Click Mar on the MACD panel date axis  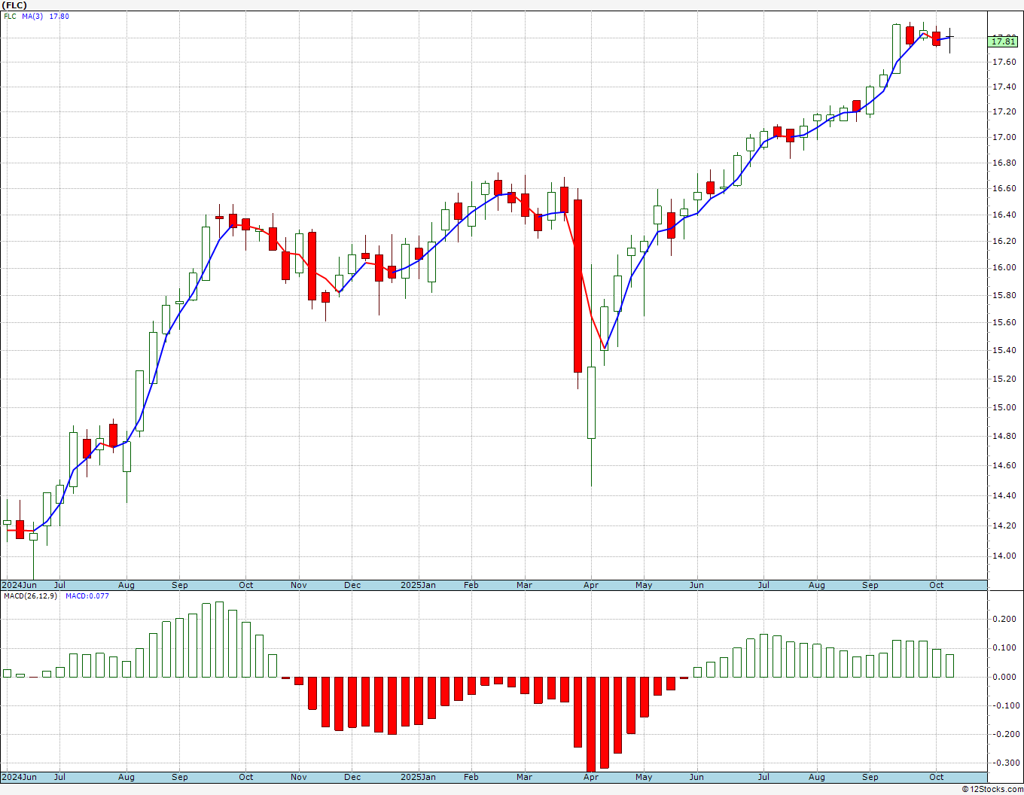pos(525,777)
